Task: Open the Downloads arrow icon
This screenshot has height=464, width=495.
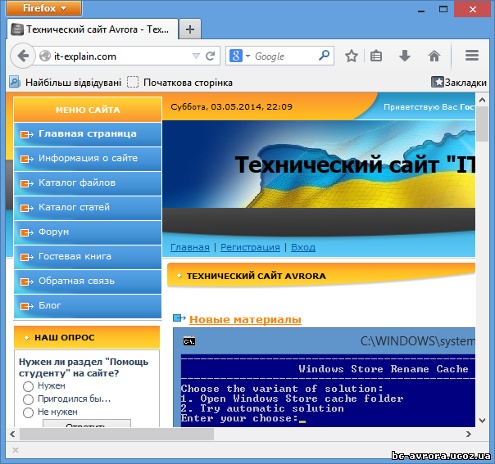Action: 405,56
